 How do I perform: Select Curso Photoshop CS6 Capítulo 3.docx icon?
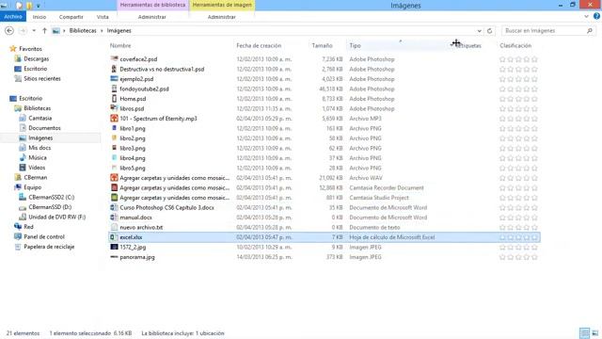tap(114, 207)
